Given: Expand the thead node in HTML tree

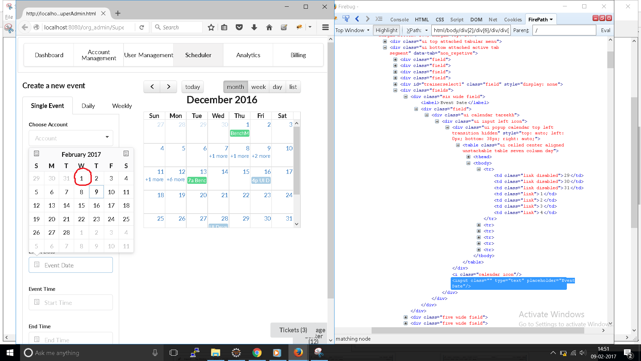Looking at the screenshot, I should click(x=469, y=156).
